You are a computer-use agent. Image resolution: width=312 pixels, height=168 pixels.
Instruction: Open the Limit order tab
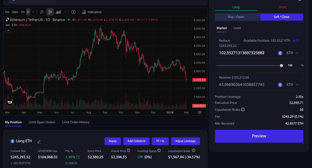point(237,28)
